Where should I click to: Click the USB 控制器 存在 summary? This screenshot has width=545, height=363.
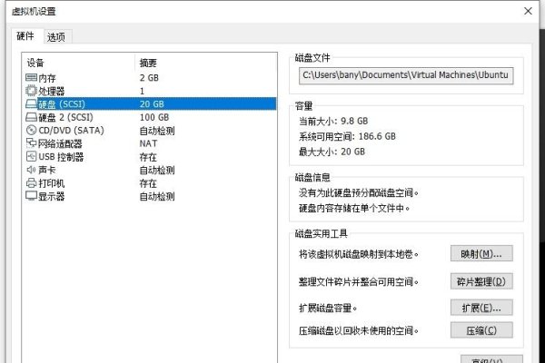tap(148, 157)
